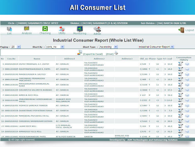This screenshot has height=147, width=195.
Task: Click the Load column header
Action: 169,59
